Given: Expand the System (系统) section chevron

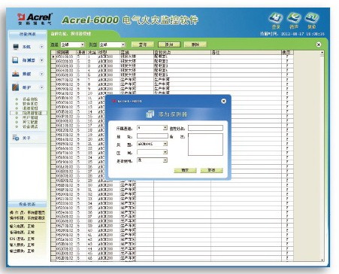Looking at the screenshot, I should point(42,47).
